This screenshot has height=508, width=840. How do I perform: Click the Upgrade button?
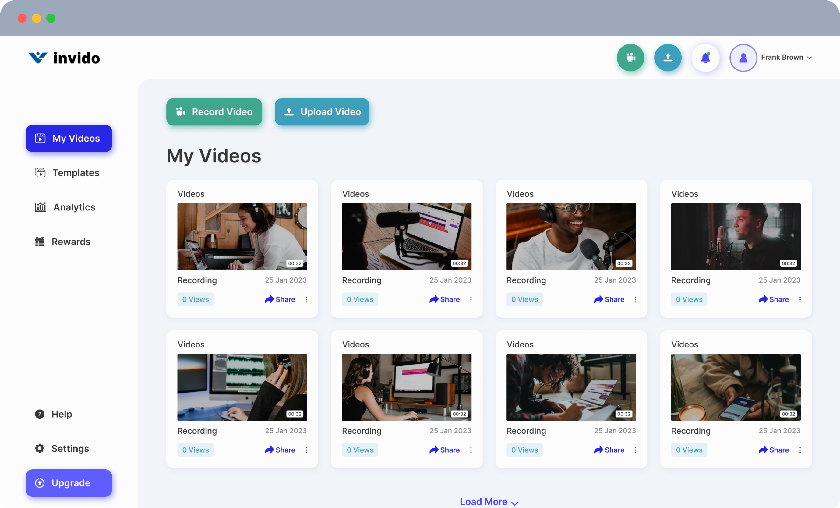point(69,483)
